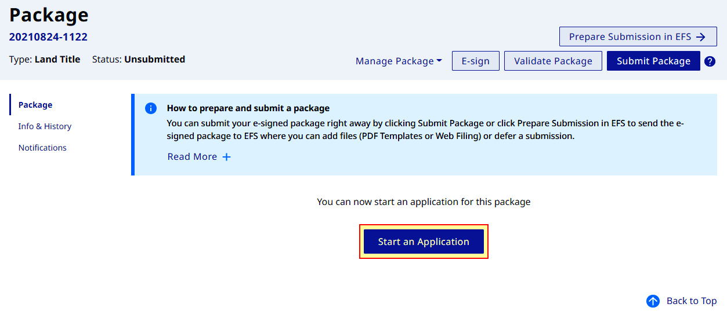Click Prepare Submission in EFS text
The width and height of the screenshot is (727, 311).
tap(630, 36)
